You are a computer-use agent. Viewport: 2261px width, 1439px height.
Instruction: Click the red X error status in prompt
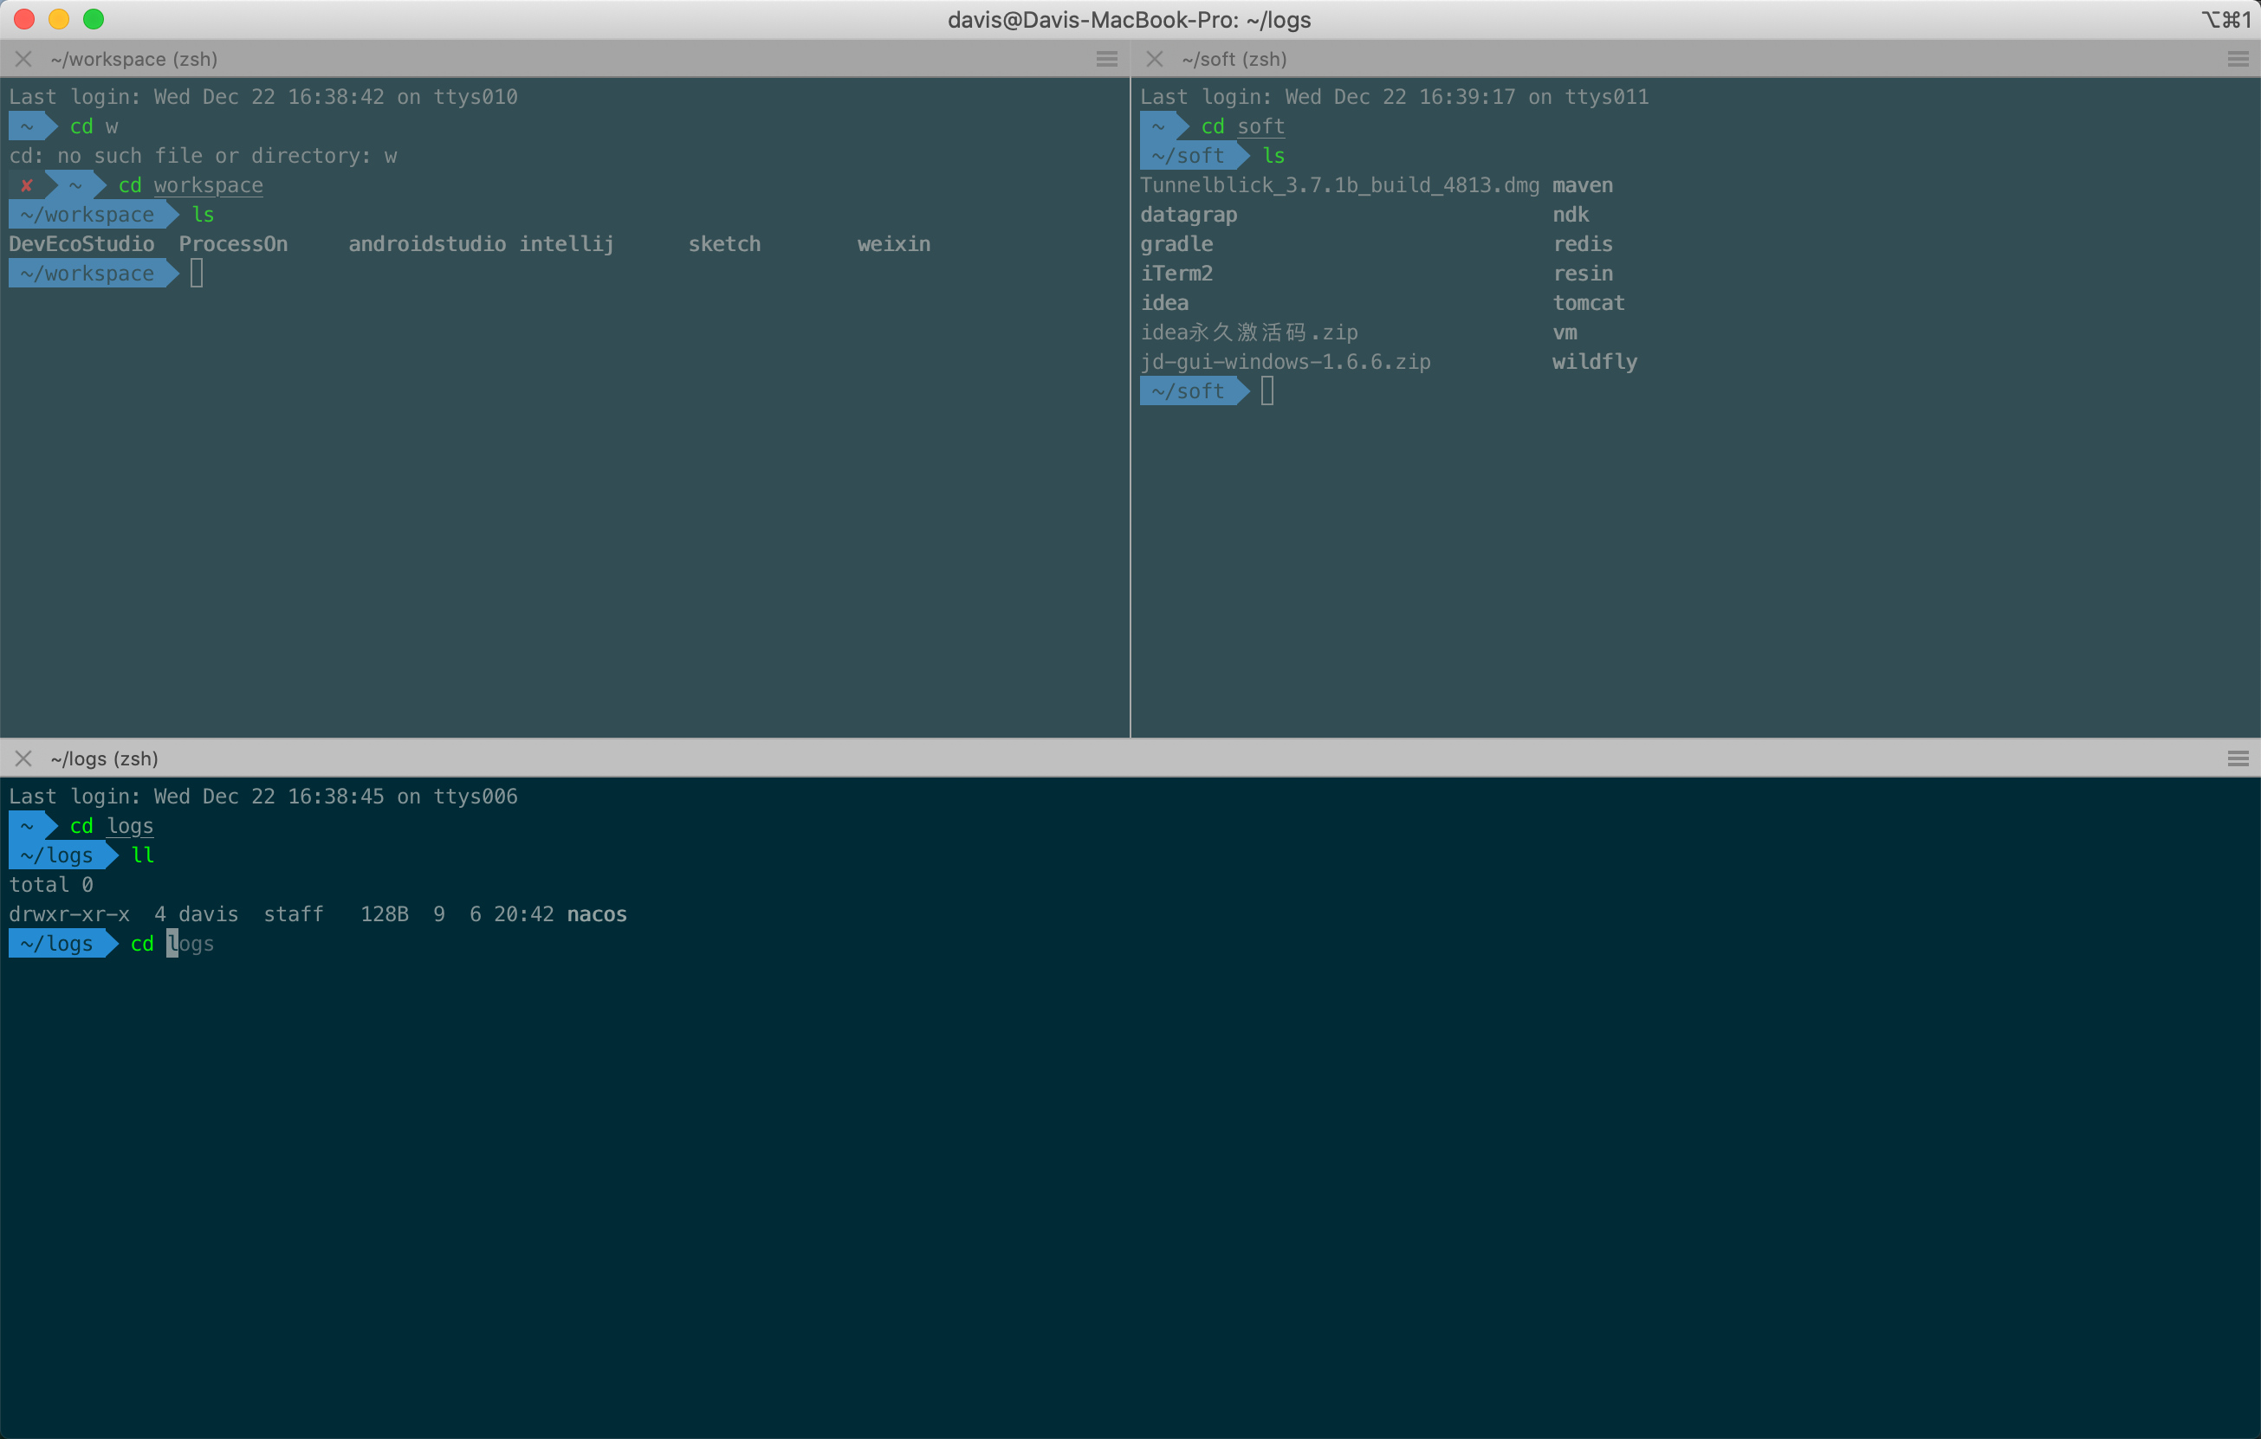[26, 185]
